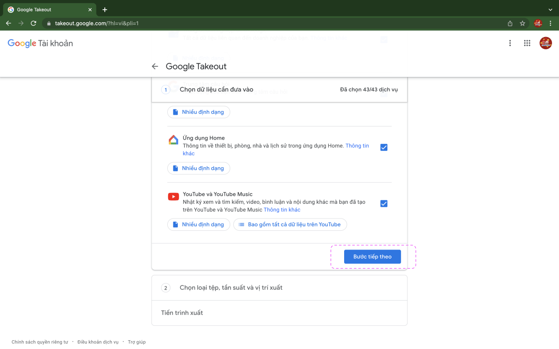
Task: Click the profile icon in the browser toolbar
Action: (x=538, y=24)
